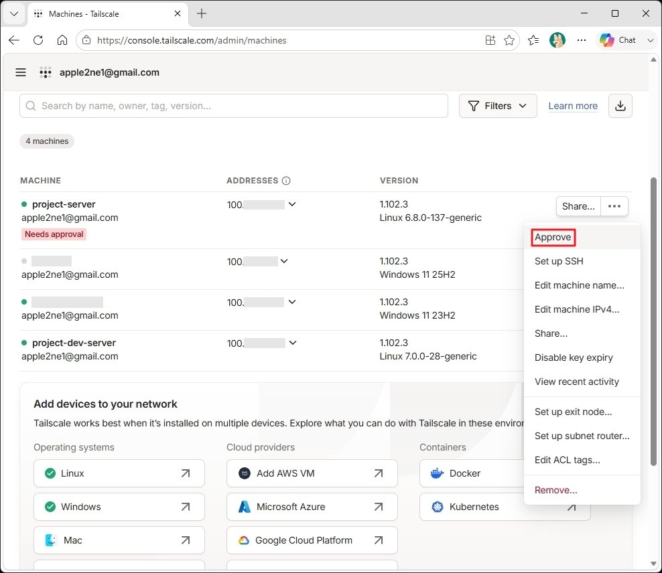
Task: Choose Edit machine IPv4 menu item
Action: click(x=582, y=309)
